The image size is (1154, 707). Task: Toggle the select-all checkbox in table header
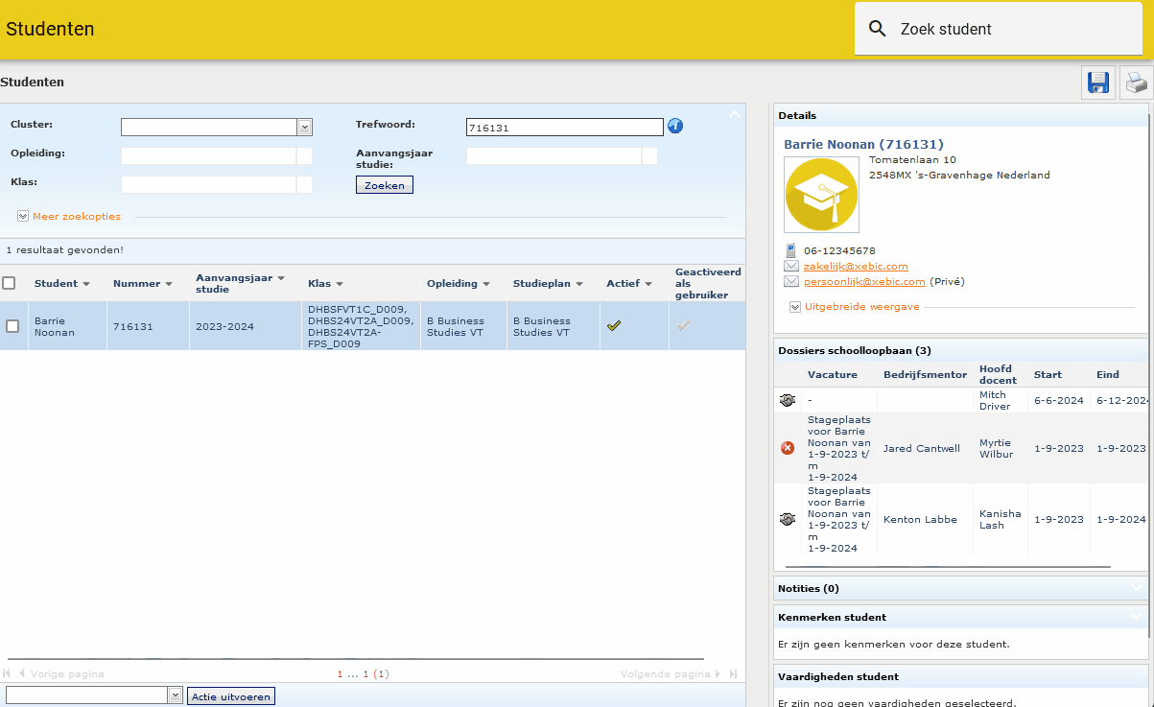pyautogui.click(x=9, y=283)
